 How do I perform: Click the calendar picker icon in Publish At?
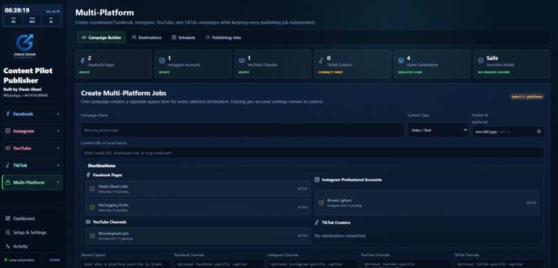tap(539, 132)
